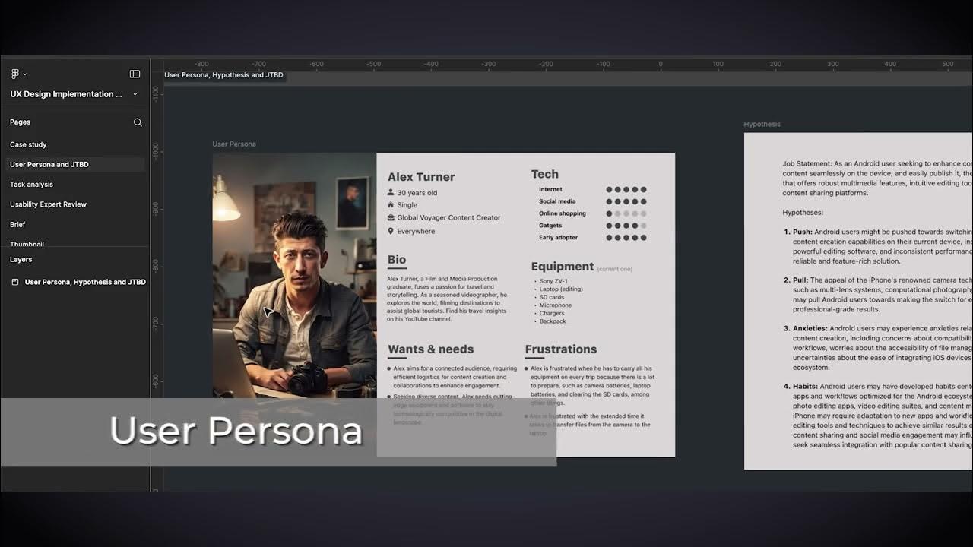Expand the file name dropdown chevron
Image resolution: width=973 pixels, height=547 pixels.
coord(135,95)
